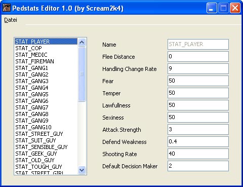Select STAT_GANG9 in the list

coord(46,121)
